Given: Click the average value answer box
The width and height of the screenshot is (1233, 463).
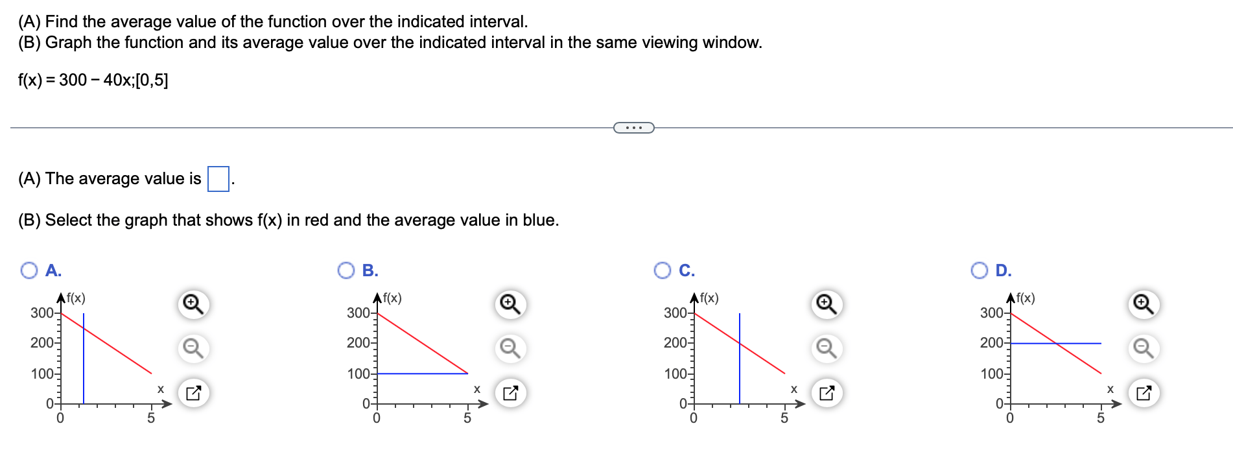Looking at the screenshot, I should pos(218,179).
